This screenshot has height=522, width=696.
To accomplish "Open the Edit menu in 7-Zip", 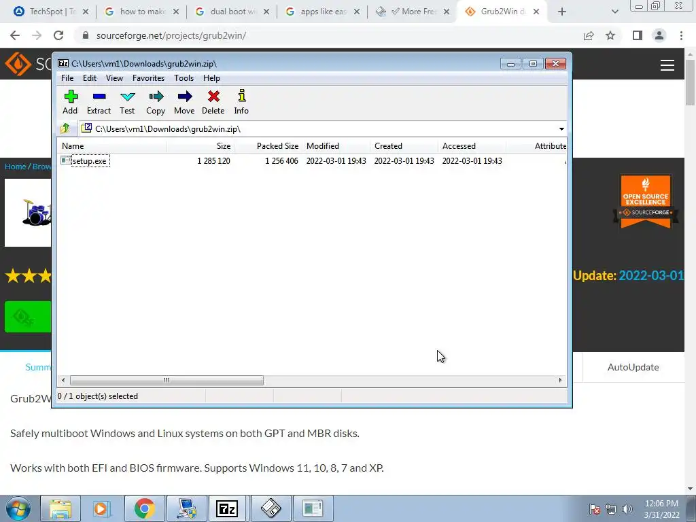I will pyautogui.click(x=90, y=78).
